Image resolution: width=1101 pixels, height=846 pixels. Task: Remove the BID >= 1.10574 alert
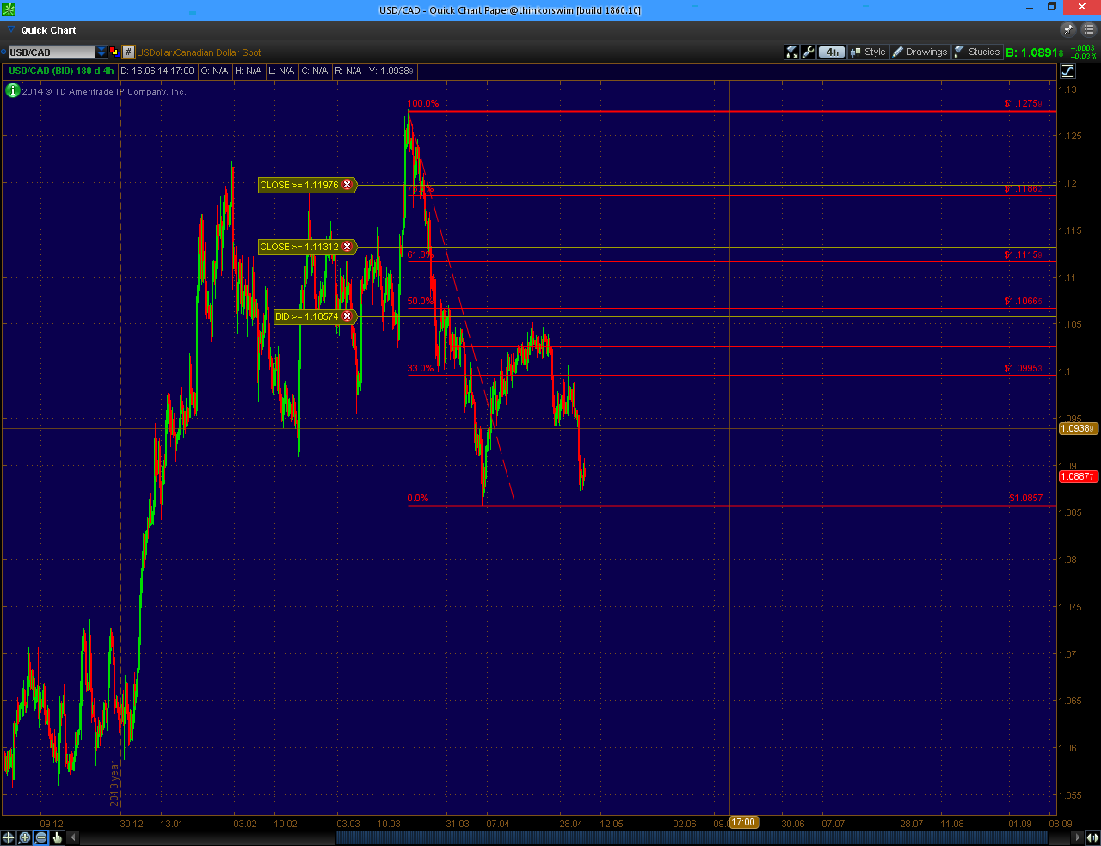click(348, 316)
